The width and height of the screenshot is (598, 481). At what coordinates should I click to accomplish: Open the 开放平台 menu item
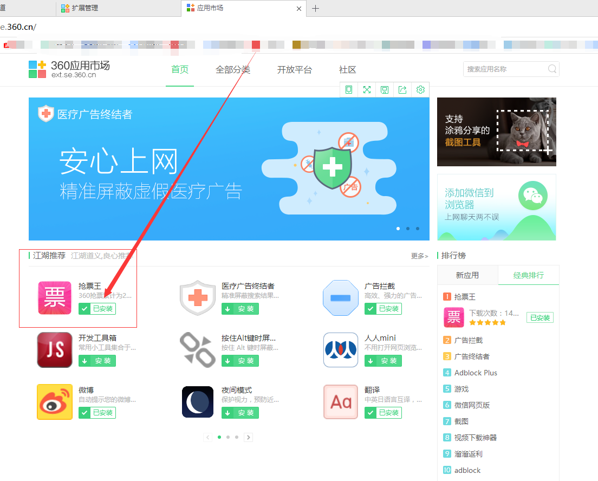pyautogui.click(x=295, y=69)
